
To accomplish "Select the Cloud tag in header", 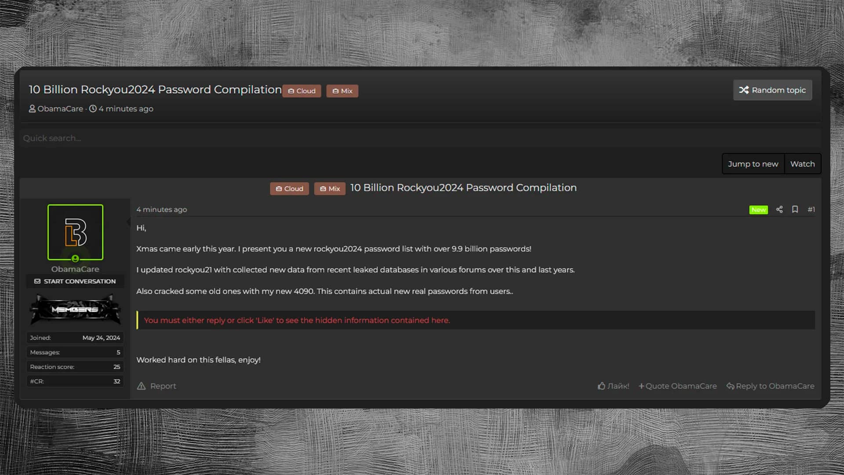I will tap(302, 91).
